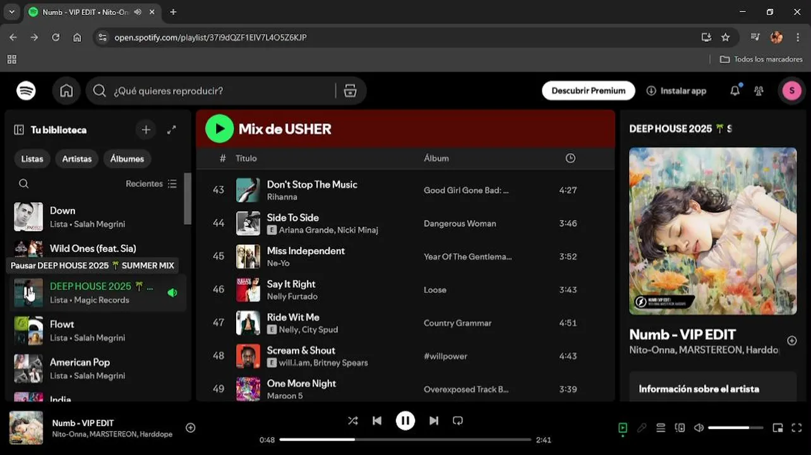
Task: Expand the library to full view
Action: [x=171, y=130]
